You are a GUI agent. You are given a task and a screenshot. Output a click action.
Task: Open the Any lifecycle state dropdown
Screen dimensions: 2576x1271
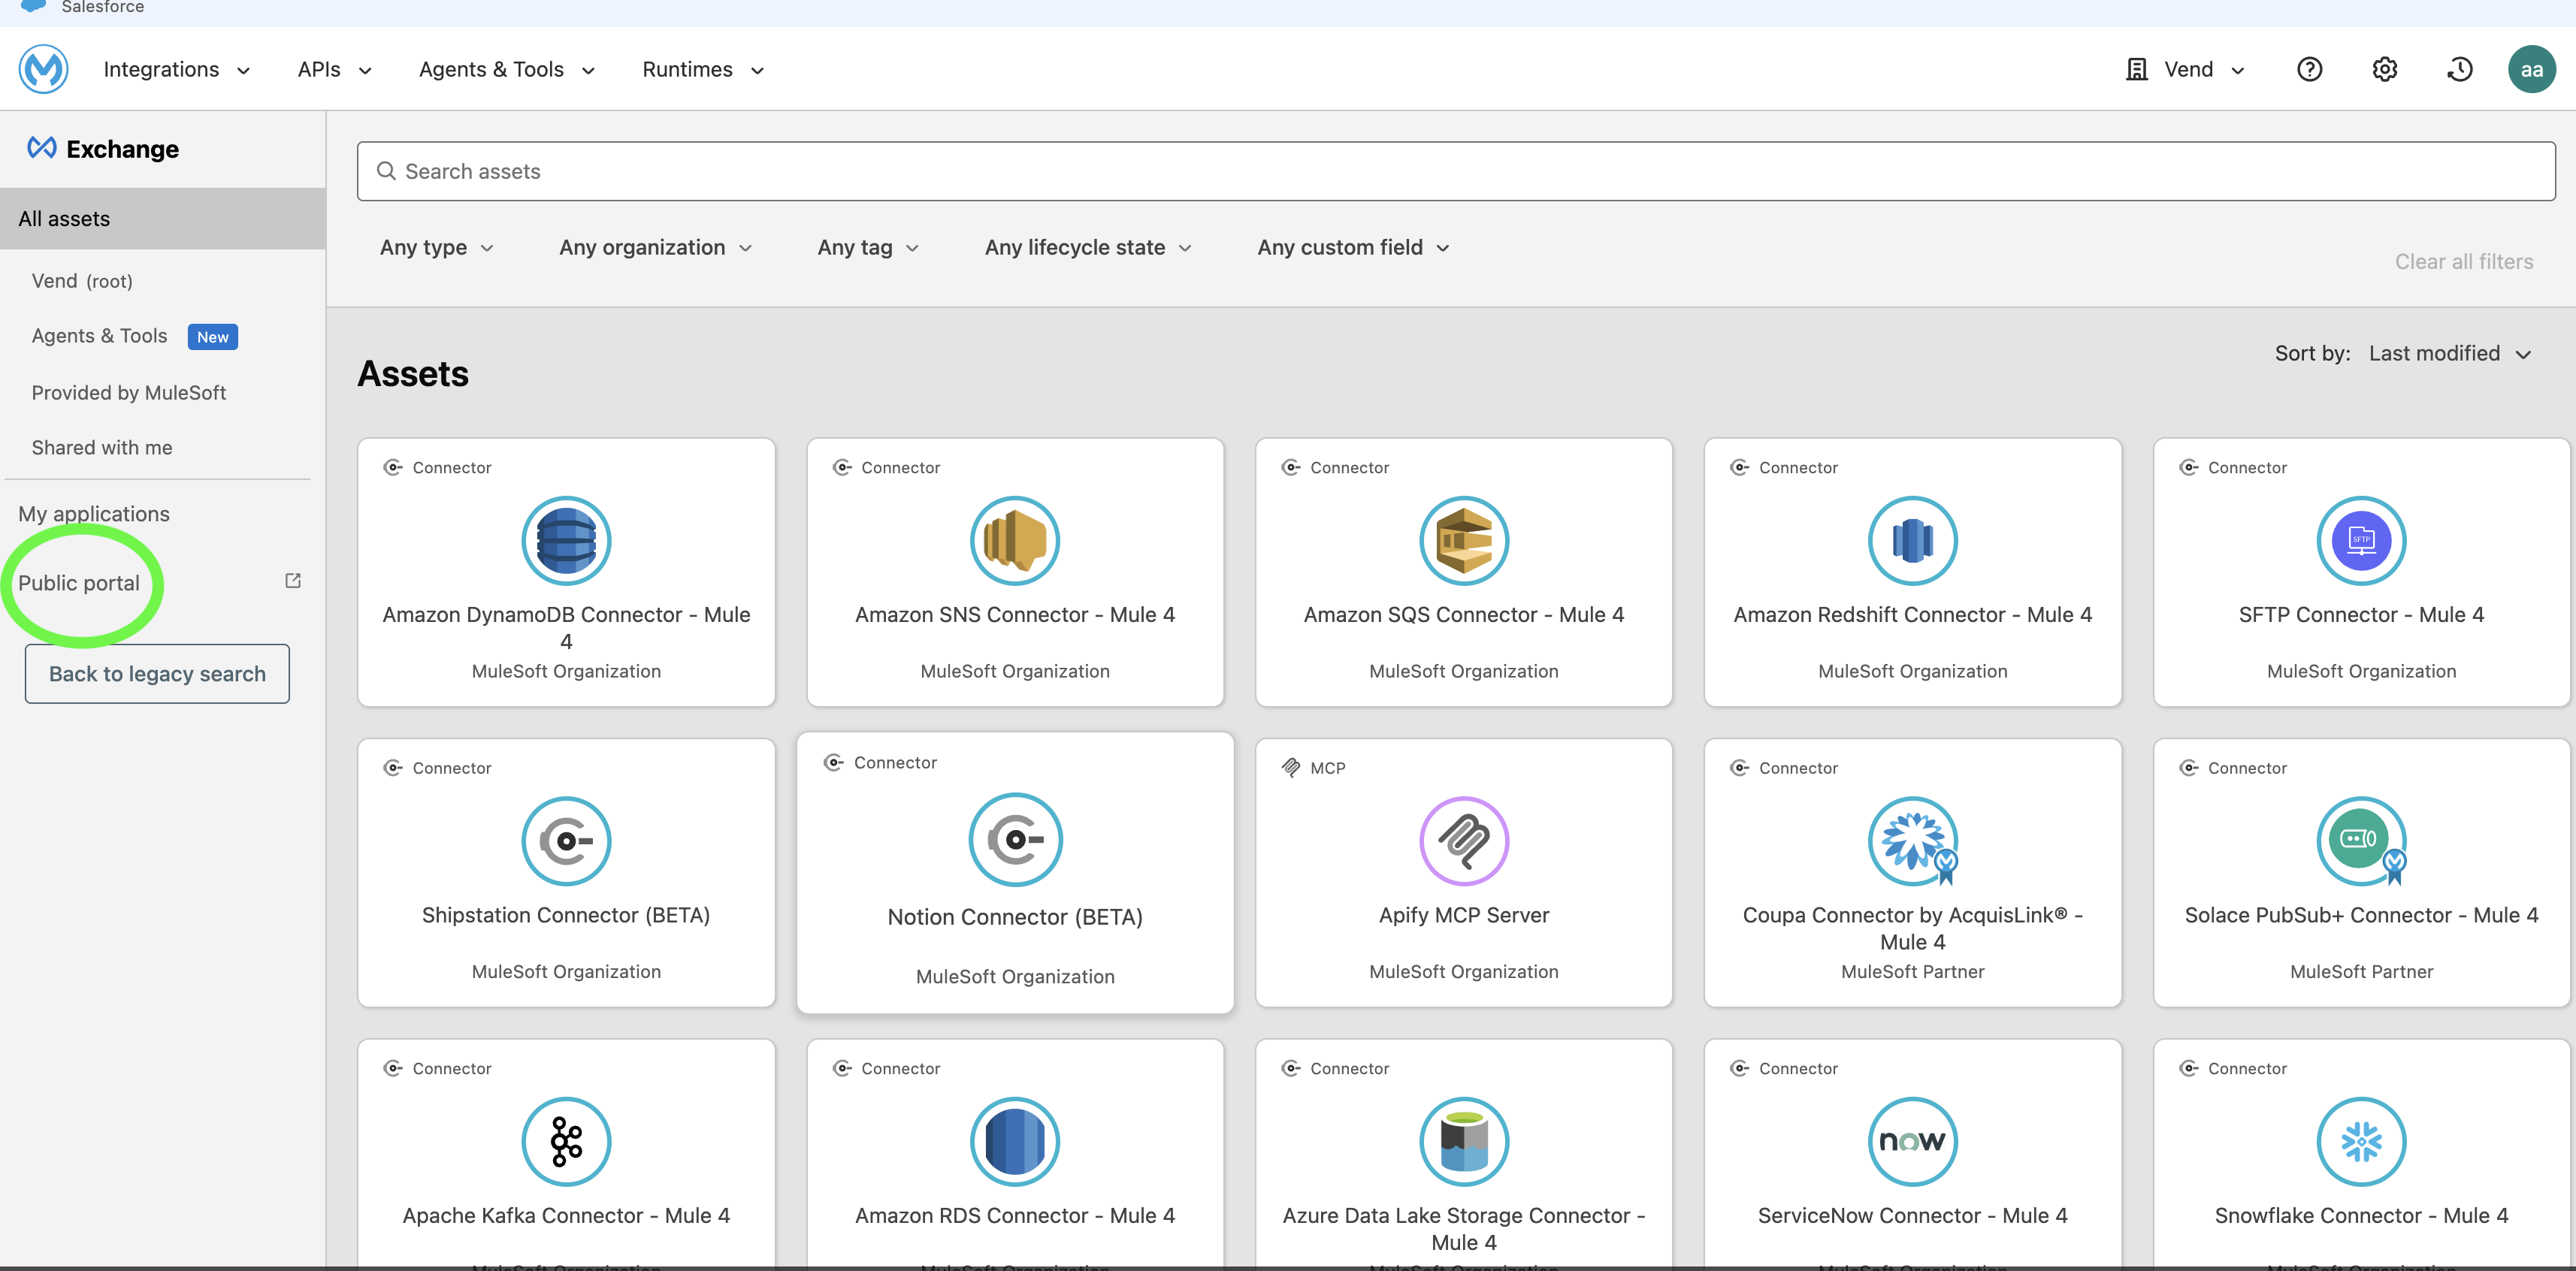pyautogui.click(x=1087, y=247)
